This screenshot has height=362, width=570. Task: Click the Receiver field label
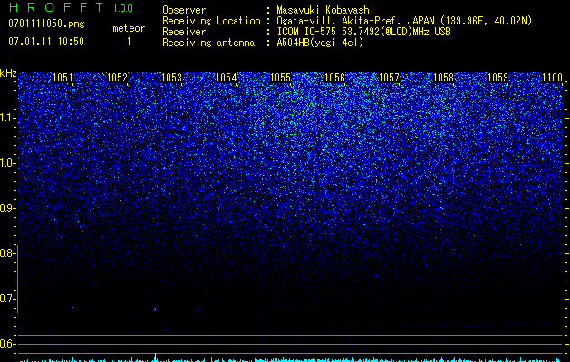pyautogui.click(x=184, y=32)
